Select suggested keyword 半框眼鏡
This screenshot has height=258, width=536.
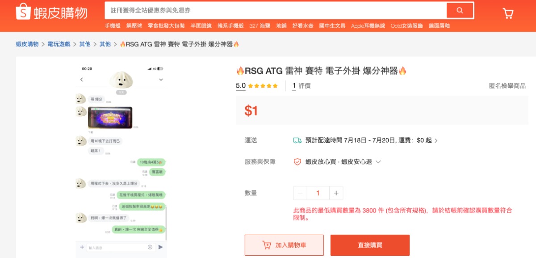[x=201, y=26]
